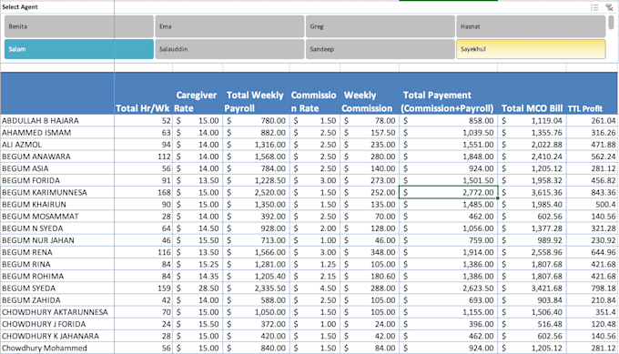Click the 3,615.36 MCO bill cell
The width and height of the screenshot is (619, 354).
coord(533,192)
